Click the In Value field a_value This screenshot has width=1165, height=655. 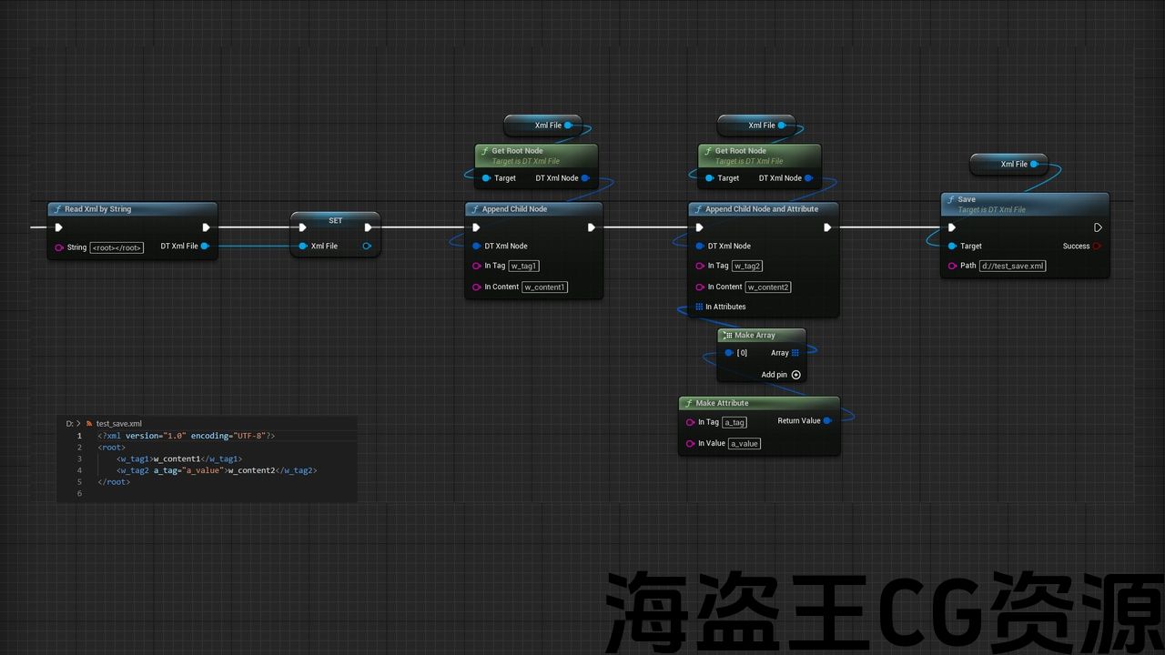(744, 444)
